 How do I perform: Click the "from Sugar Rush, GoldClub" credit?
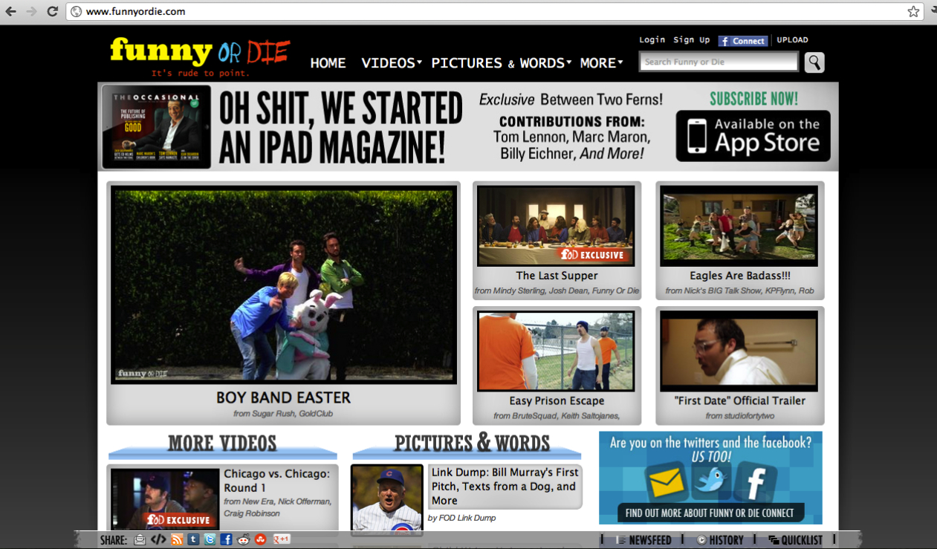click(284, 414)
